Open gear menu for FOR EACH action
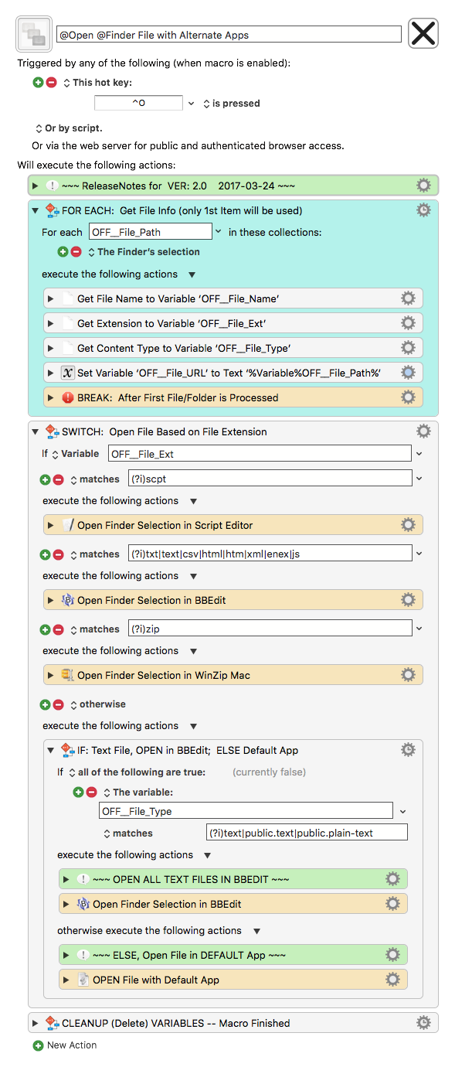The height and width of the screenshot is (1067, 455). pyautogui.click(x=423, y=210)
